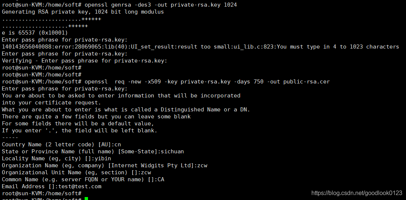Viewport: 406px width, 200px height.
Task: Click the Country Name value cn
Action: 118,144
